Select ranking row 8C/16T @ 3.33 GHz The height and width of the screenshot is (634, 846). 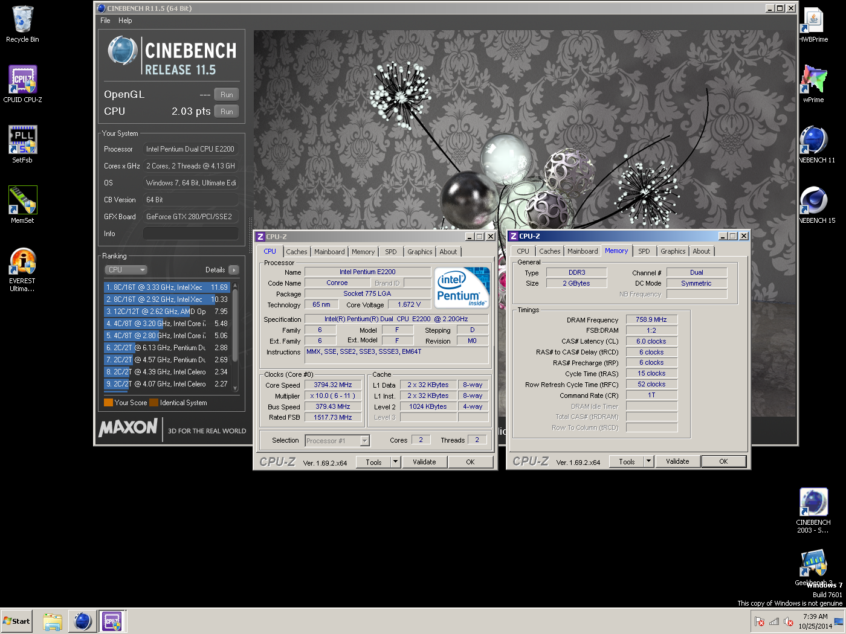(167, 287)
